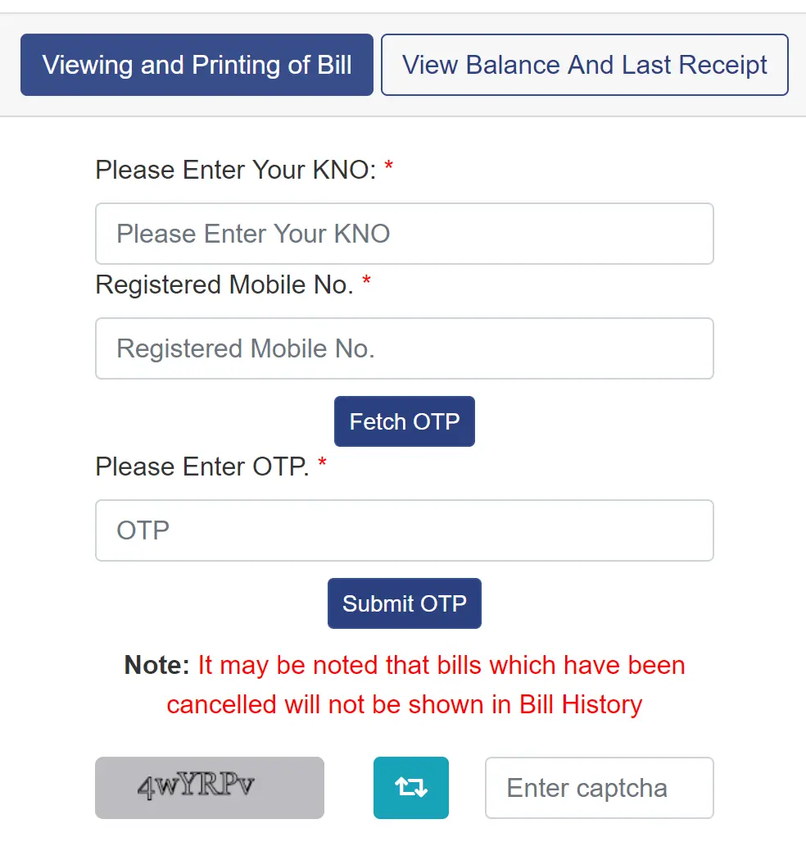Select the OTP text box

[x=405, y=530]
